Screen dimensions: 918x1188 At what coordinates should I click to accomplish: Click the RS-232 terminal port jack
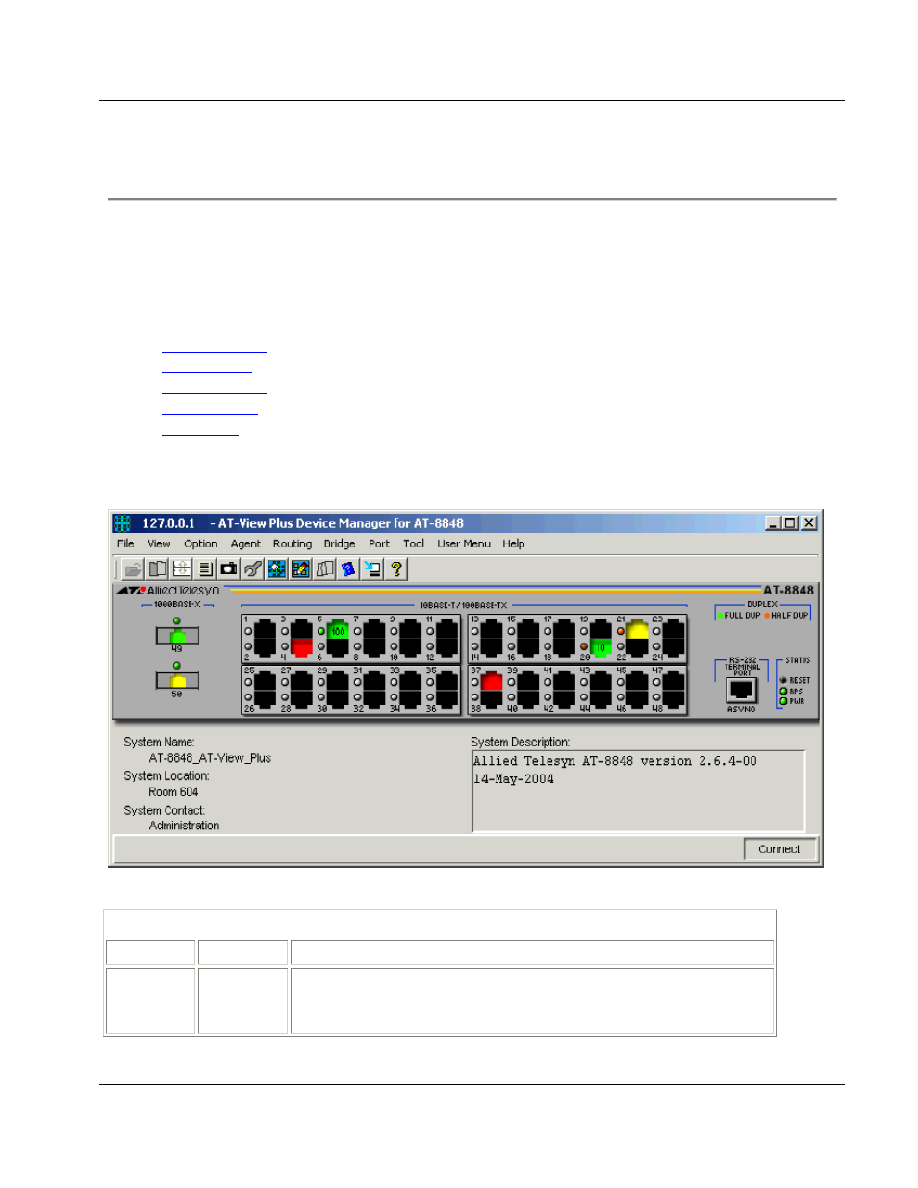(742, 692)
